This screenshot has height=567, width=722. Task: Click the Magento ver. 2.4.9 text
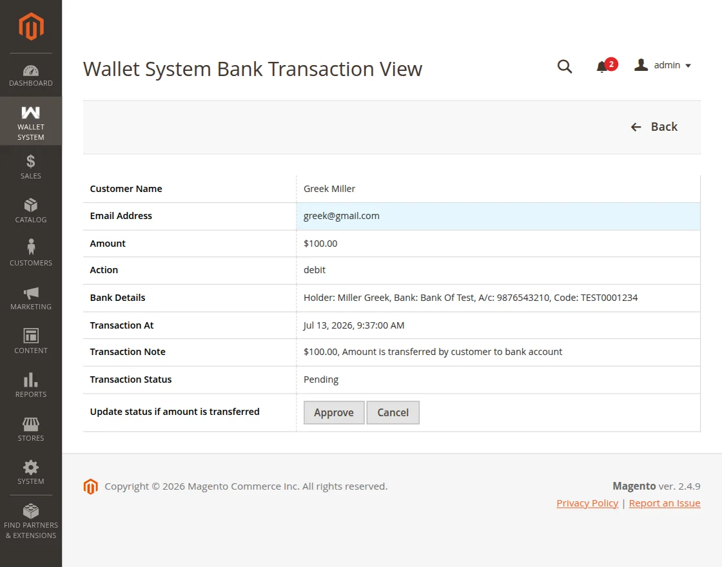tap(656, 486)
